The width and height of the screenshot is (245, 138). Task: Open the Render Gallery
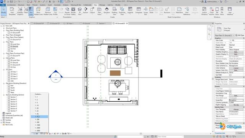pyautogui.click(x=73, y=11)
